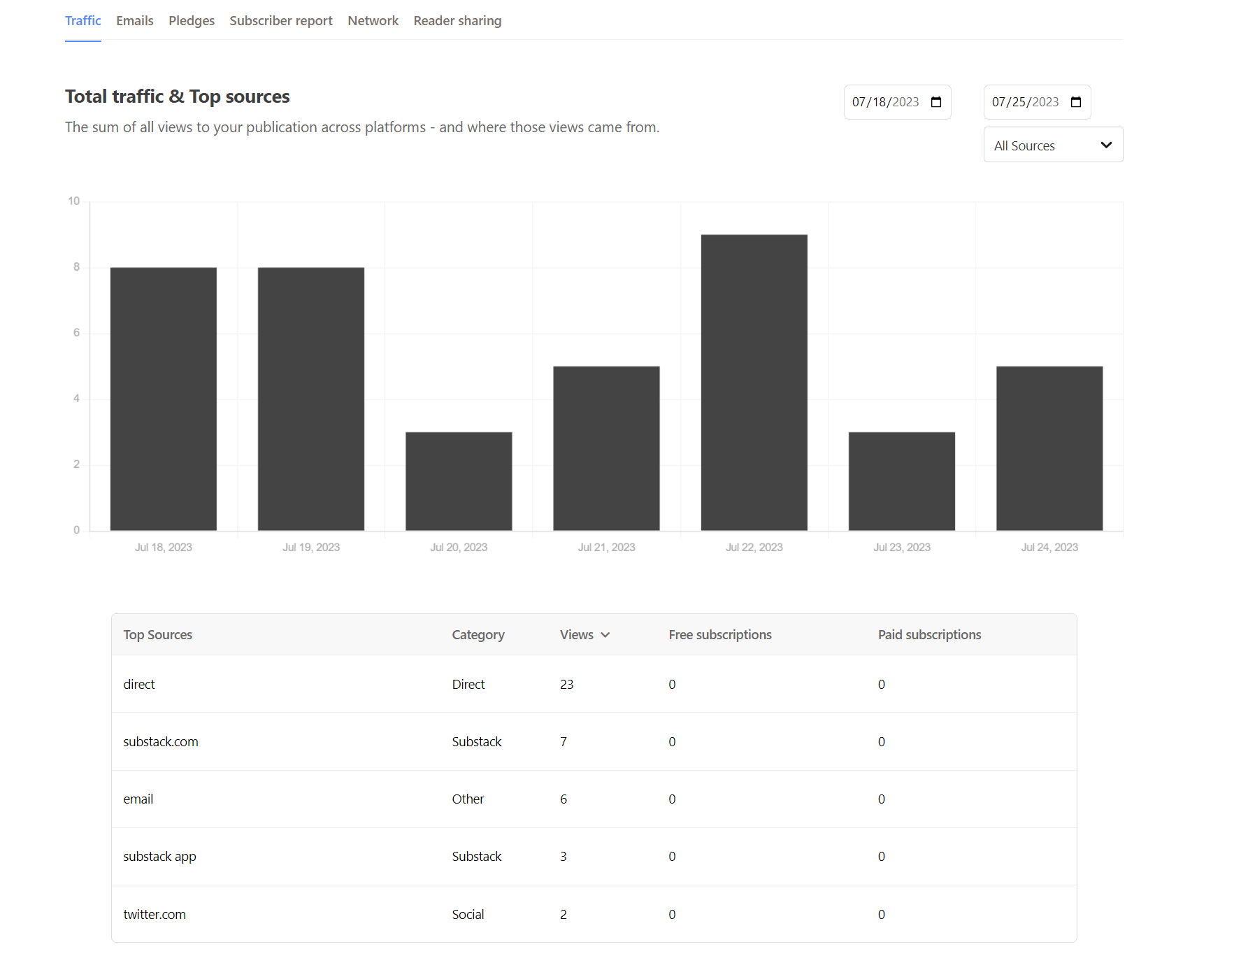The image size is (1255, 977).
Task: Click the 2 views value for twitter.com
Action: click(564, 915)
